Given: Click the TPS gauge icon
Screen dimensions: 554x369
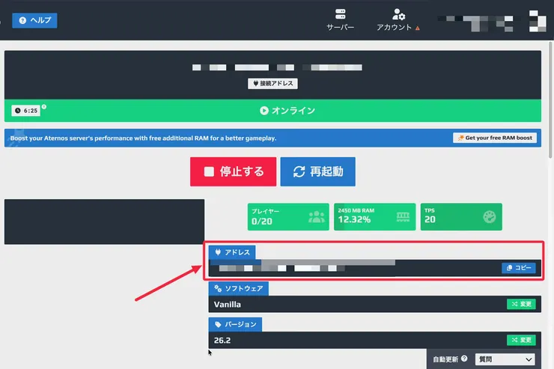Looking at the screenshot, I should coord(490,217).
